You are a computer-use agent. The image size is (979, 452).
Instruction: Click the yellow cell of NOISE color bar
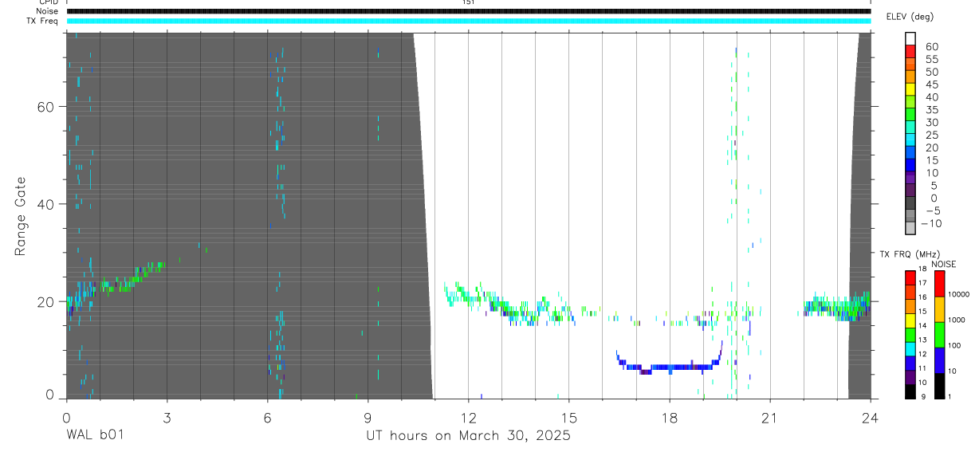(x=940, y=309)
